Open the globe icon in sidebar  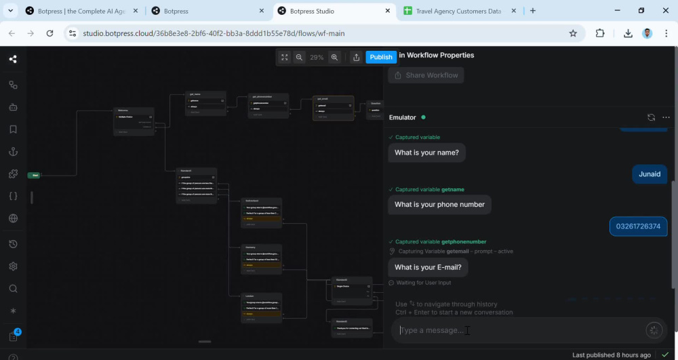13,218
